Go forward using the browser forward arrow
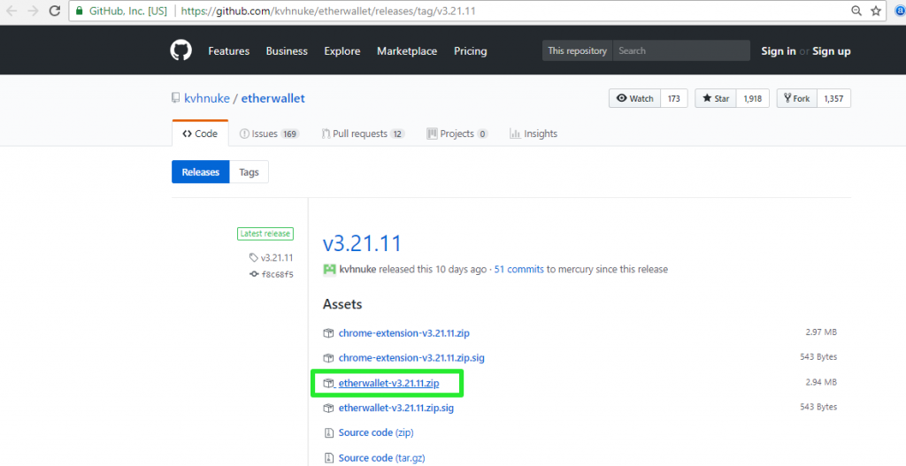 [x=33, y=11]
